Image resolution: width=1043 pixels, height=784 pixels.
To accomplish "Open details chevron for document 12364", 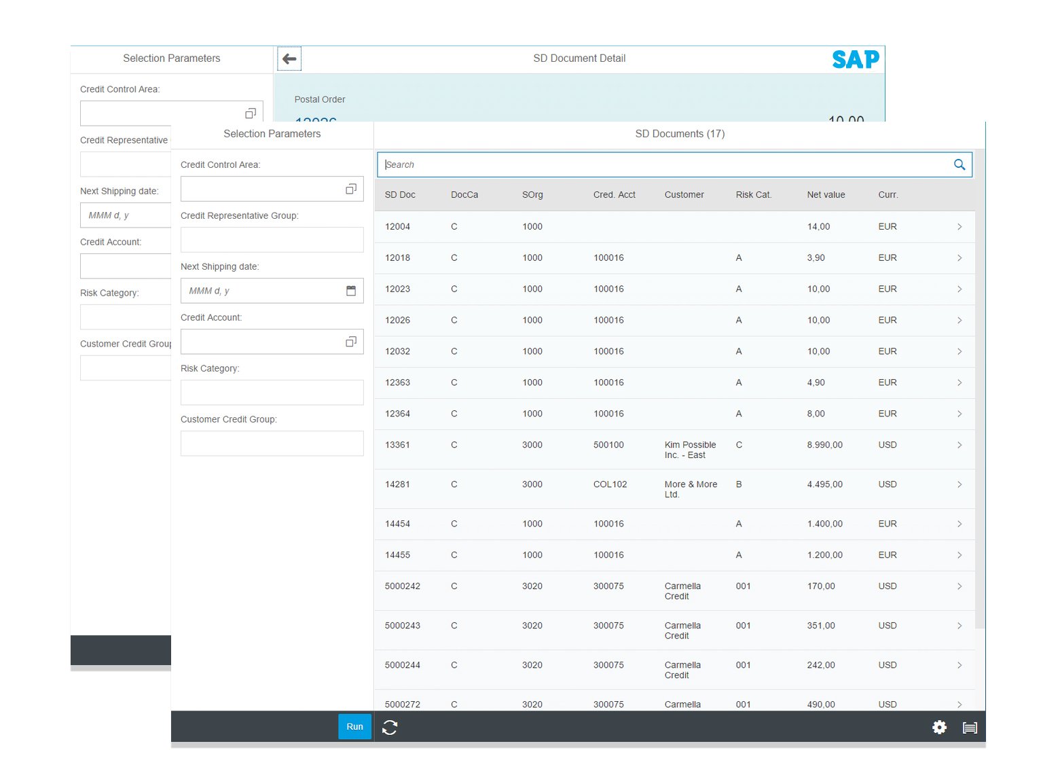I will point(959,414).
